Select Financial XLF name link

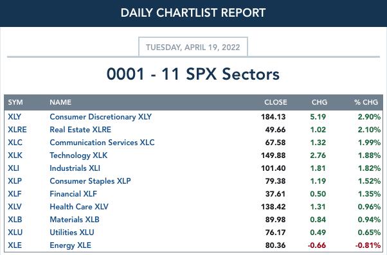[x=73, y=193]
